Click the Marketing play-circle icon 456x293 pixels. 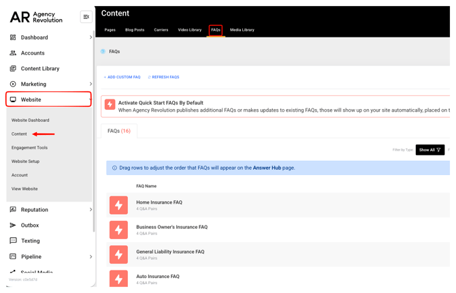13,84
